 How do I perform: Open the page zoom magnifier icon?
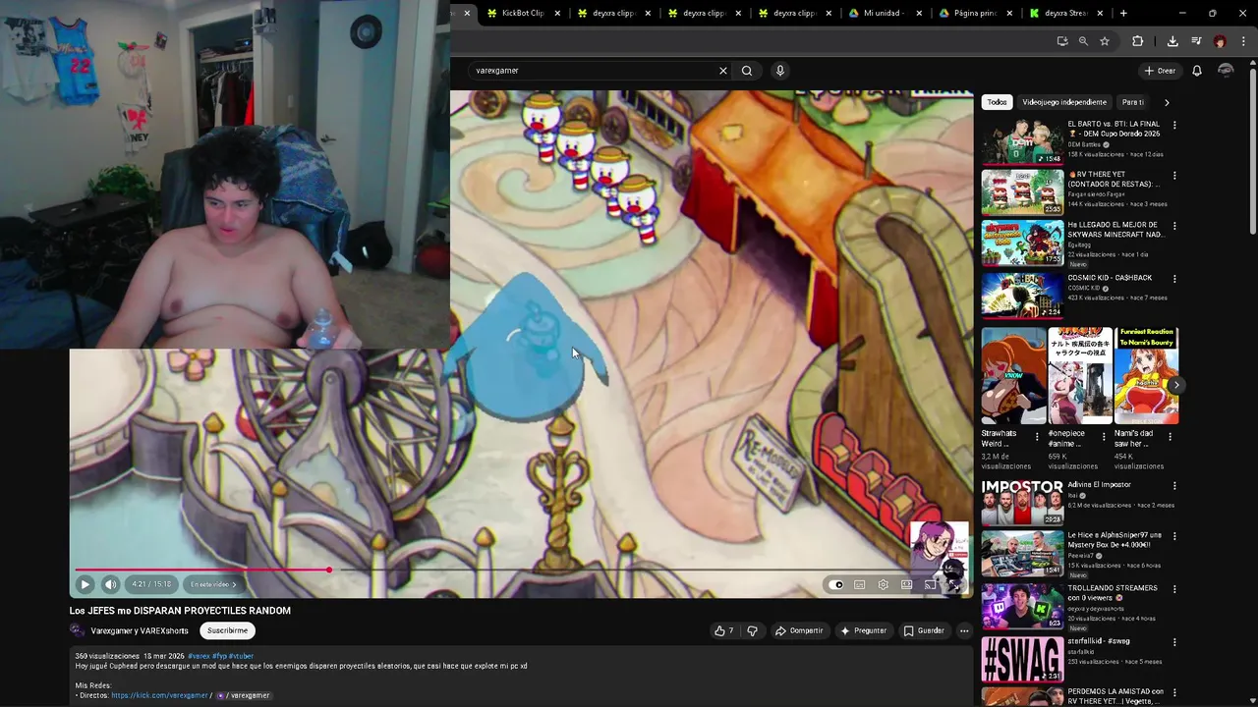[1083, 41]
